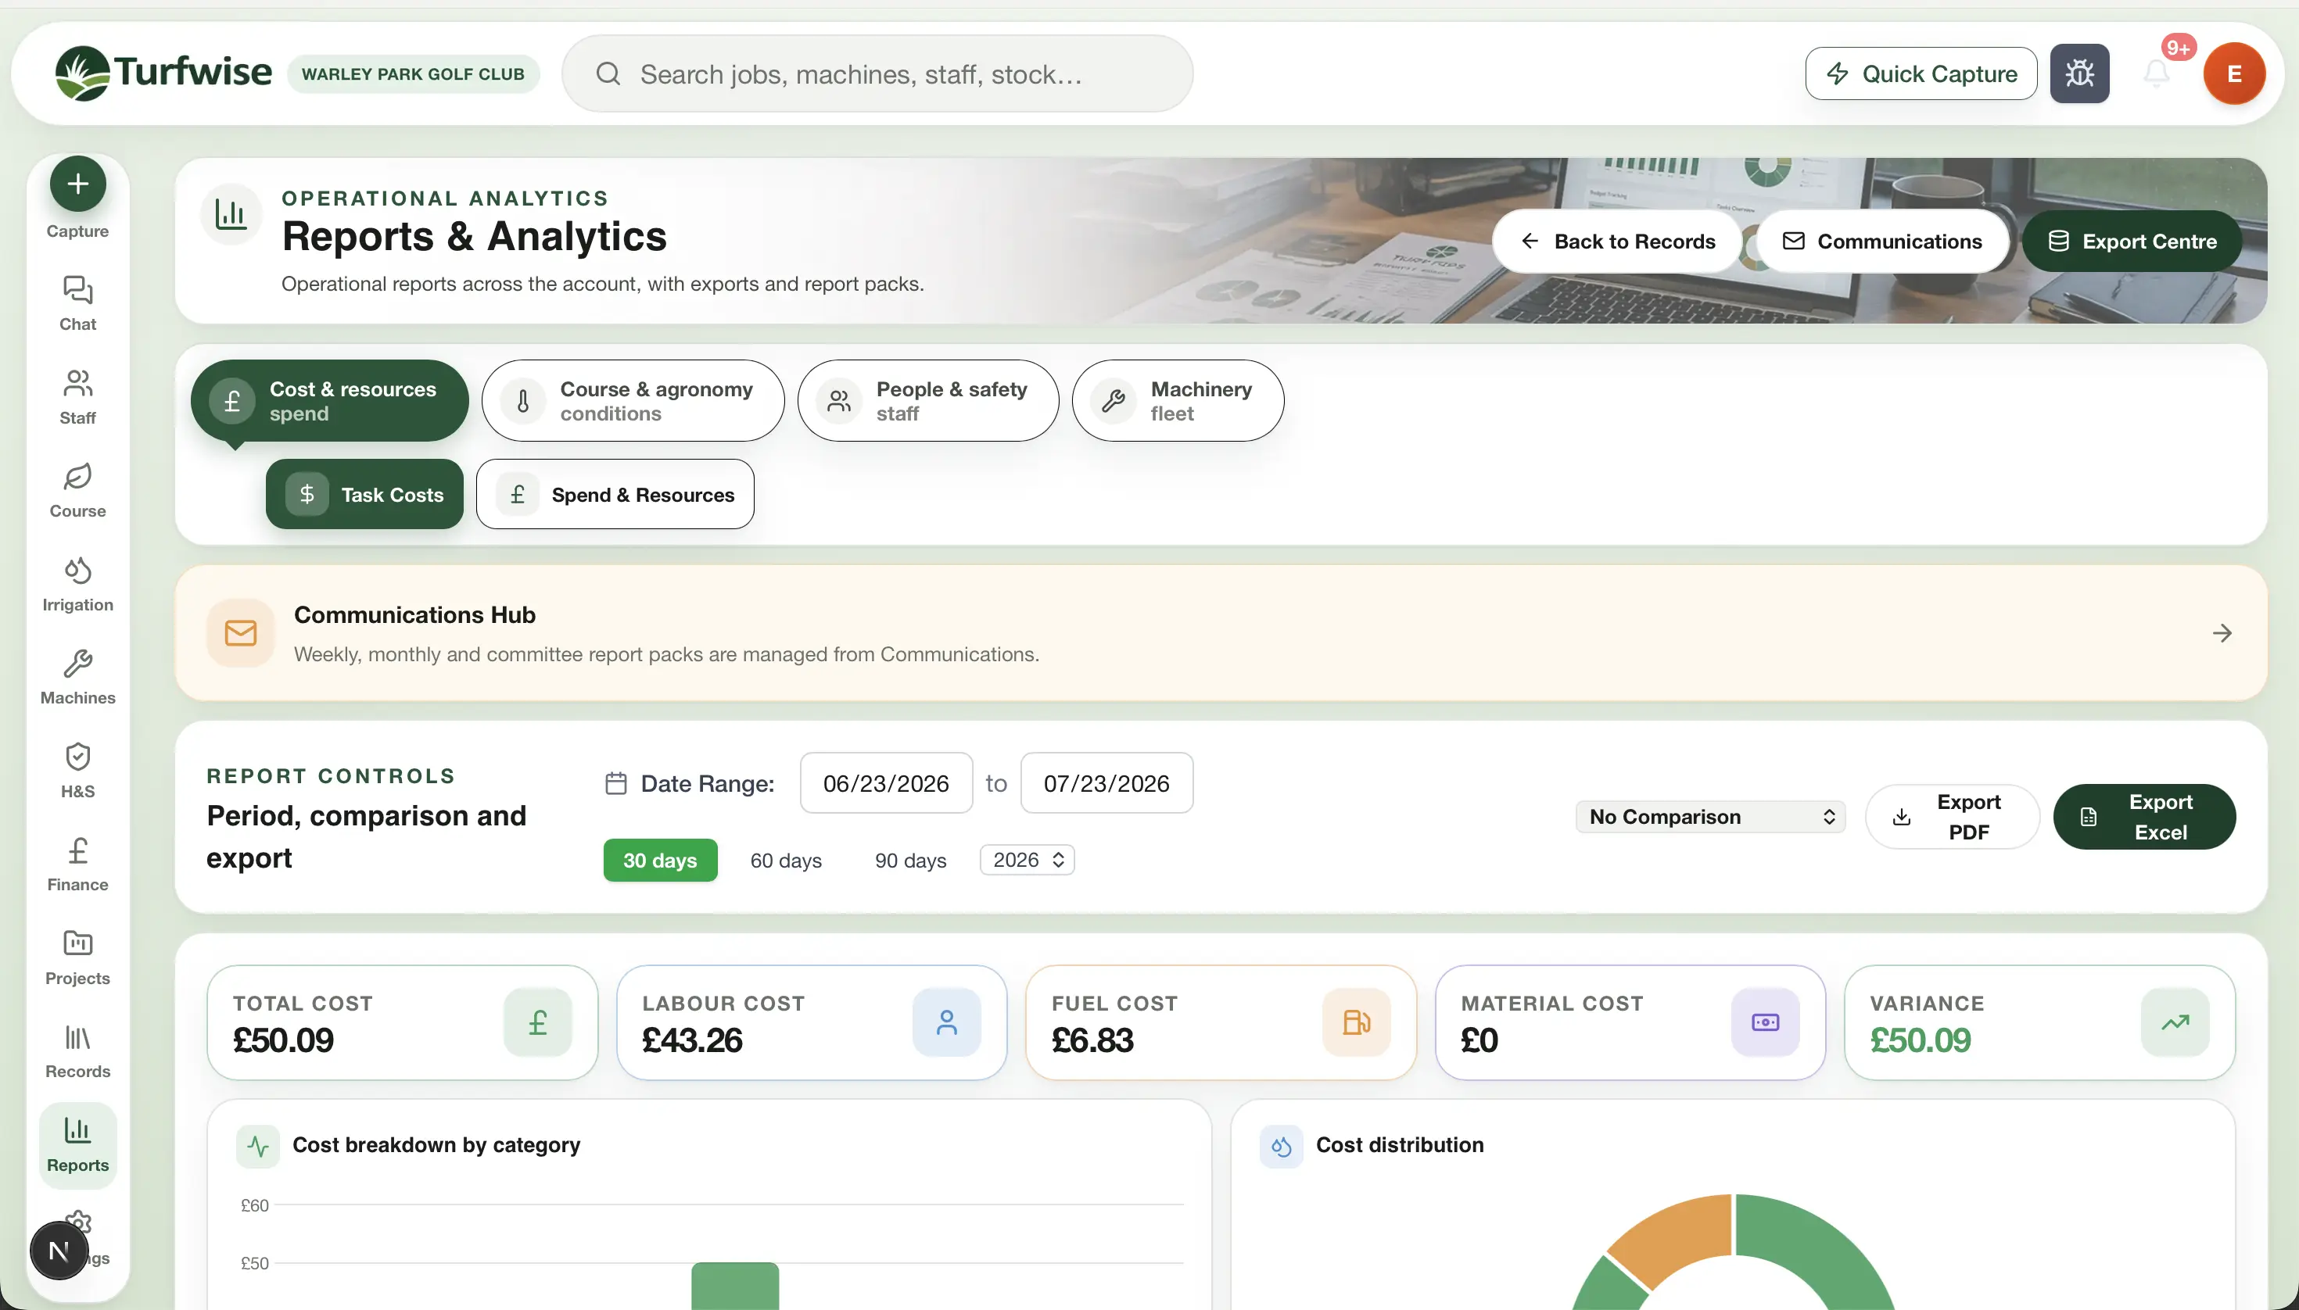The image size is (2299, 1310).
Task: Switch to People & safety tab
Action: click(x=928, y=400)
